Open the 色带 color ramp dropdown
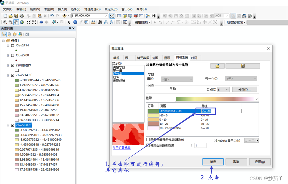This screenshot has height=184, width=288. point(257,99)
